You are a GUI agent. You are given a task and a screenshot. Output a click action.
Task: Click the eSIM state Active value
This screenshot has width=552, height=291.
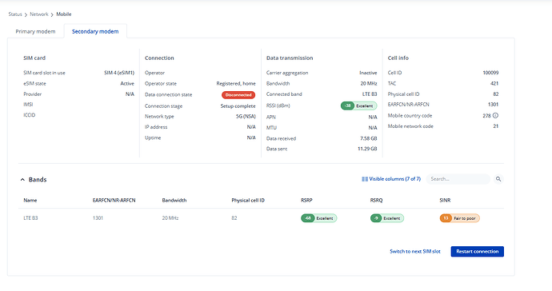127,83
